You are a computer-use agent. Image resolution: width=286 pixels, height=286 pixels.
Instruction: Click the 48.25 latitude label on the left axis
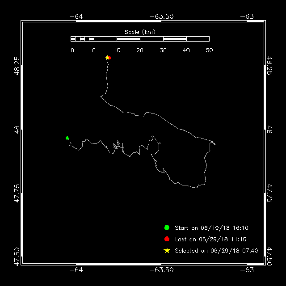pos(17,65)
